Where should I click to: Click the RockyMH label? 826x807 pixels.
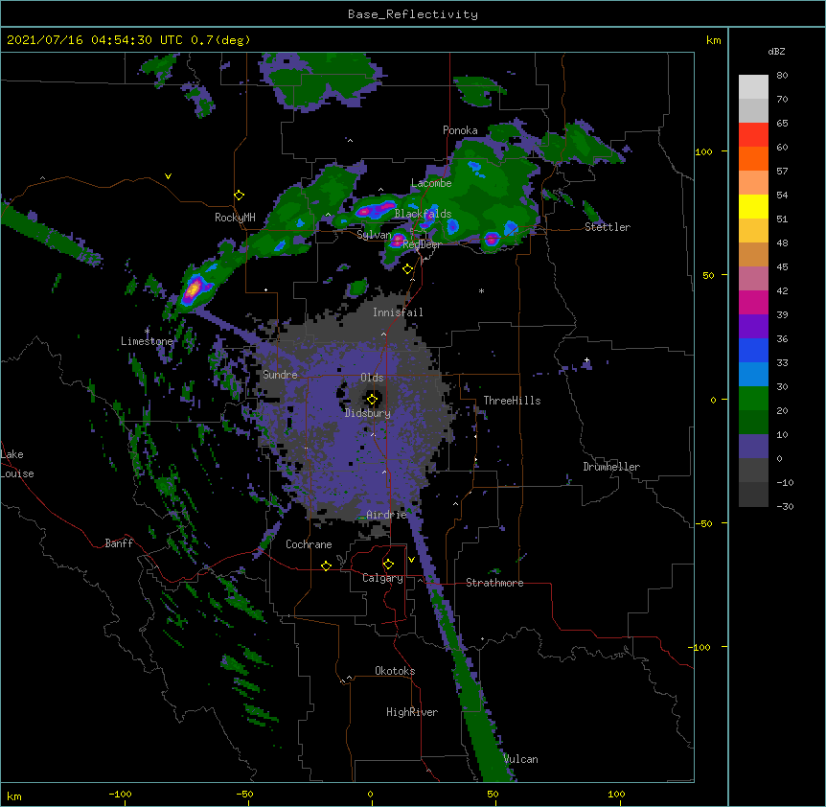[x=235, y=218]
